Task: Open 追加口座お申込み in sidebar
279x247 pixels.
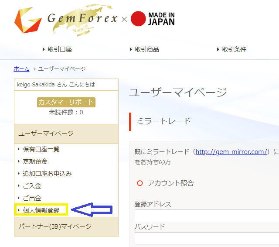Action: click(47, 174)
